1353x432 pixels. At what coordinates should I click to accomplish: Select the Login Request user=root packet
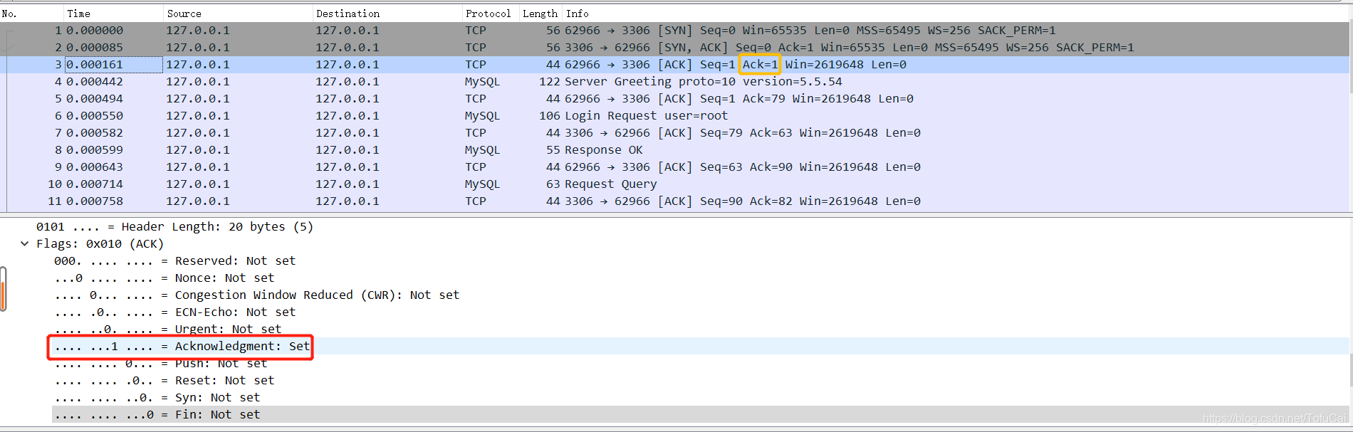tap(675, 116)
